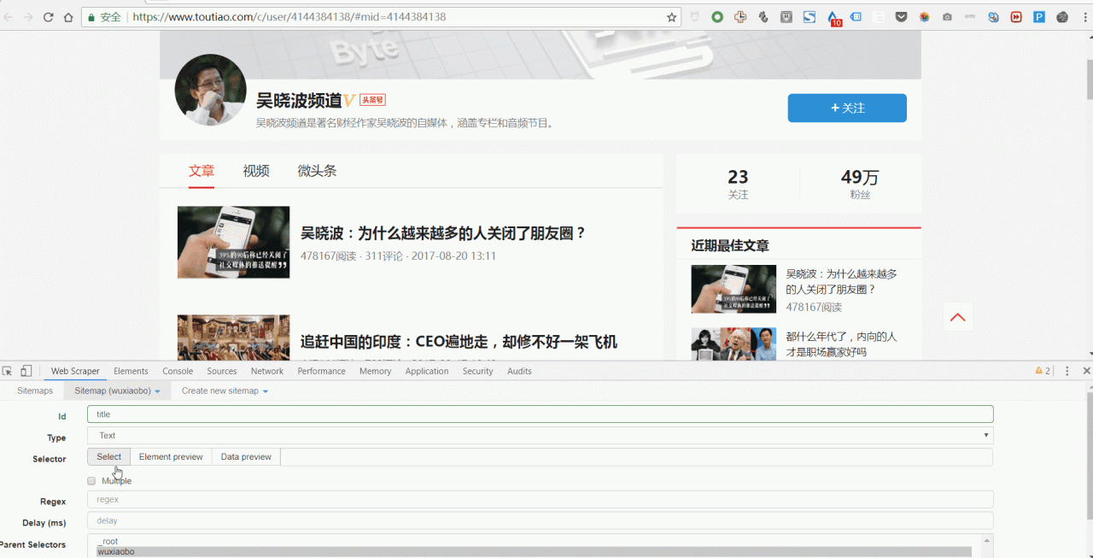
Task: Select the 微头条 tab on the profile
Action: 317,171
